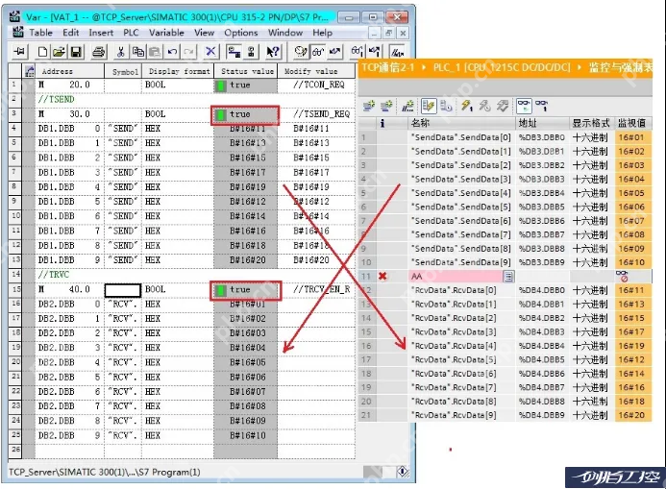The width and height of the screenshot is (666, 489).
Task: Click the 名称 column header in watch table
Action: [421, 123]
